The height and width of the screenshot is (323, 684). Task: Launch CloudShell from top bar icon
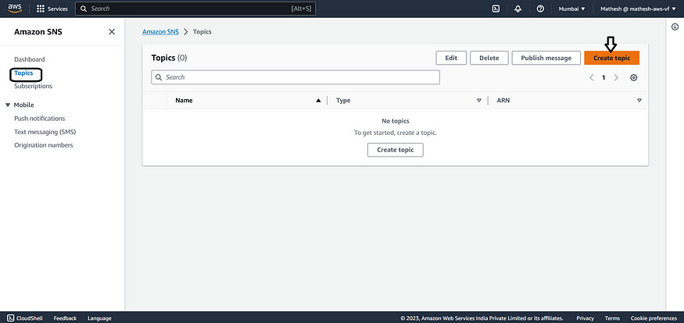tap(496, 9)
